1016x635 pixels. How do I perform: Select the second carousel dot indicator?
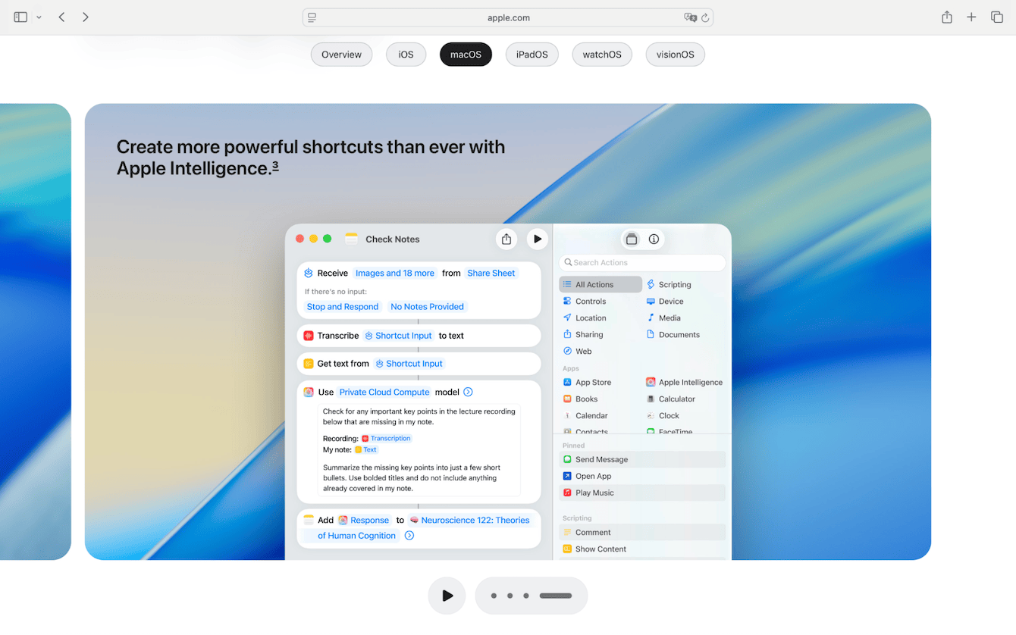point(510,596)
